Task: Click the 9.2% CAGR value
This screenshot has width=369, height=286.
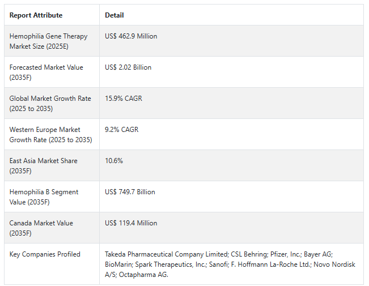Action: (121, 130)
